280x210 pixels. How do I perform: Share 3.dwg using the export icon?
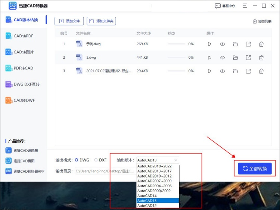coord(248,58)
